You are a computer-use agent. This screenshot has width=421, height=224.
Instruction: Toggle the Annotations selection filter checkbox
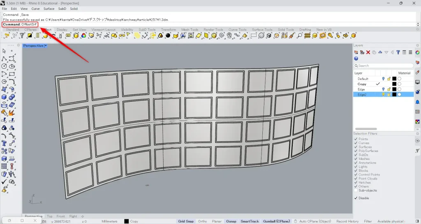356,163
